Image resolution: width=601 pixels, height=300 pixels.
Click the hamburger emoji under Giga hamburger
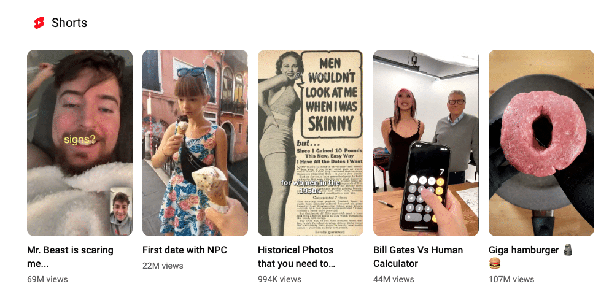(x=495, y=264)
